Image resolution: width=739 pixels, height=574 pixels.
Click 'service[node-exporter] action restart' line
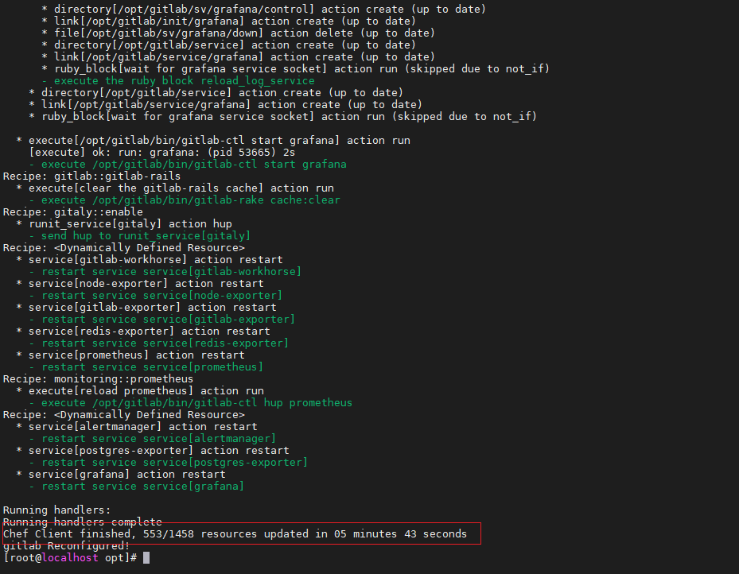tap(139, 284)
